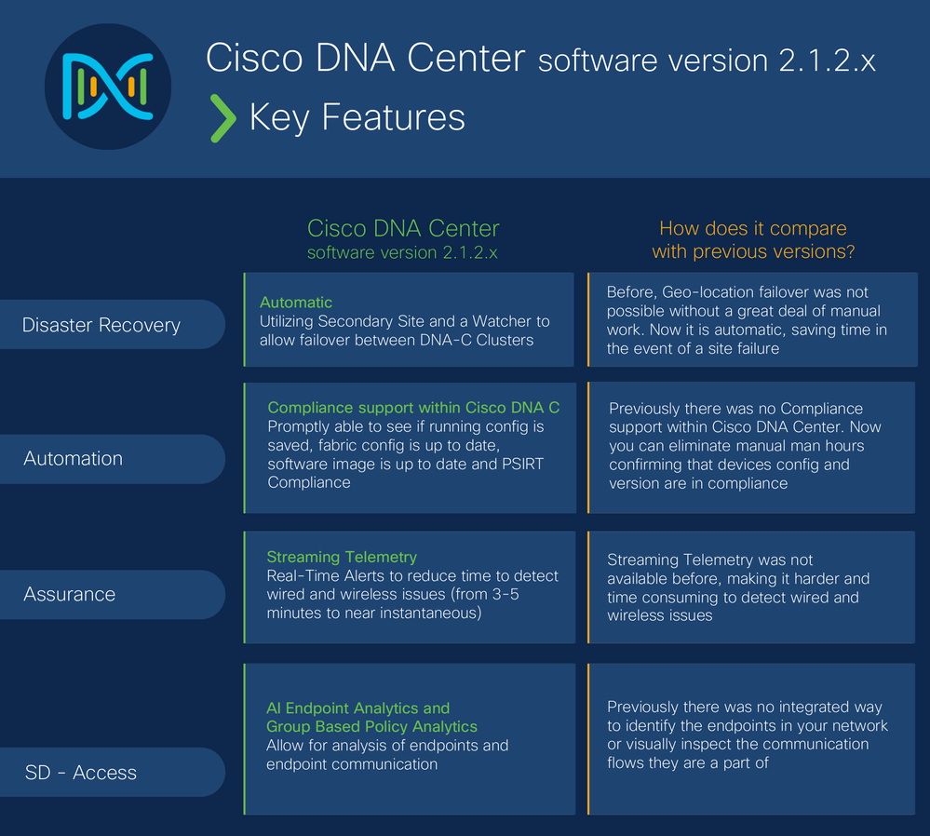Image resolution: width=930 pixels, height=836 pixels.
Task: Select the SD - Access category label
Action: click(81, 773)
